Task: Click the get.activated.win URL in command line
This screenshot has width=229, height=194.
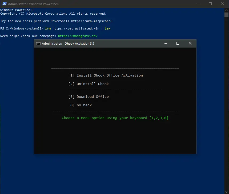Action: [76, 28]
